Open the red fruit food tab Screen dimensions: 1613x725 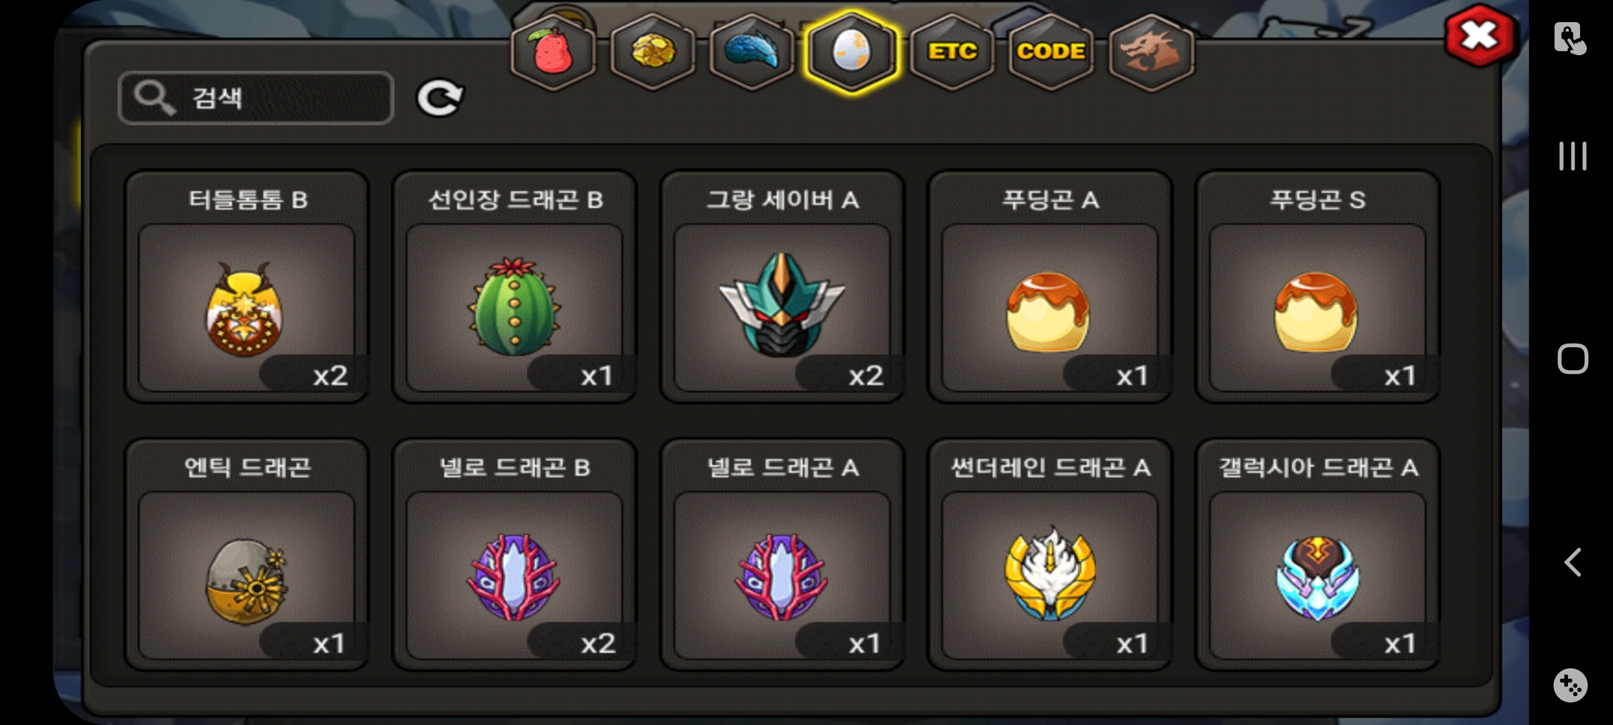pos(553,52)
